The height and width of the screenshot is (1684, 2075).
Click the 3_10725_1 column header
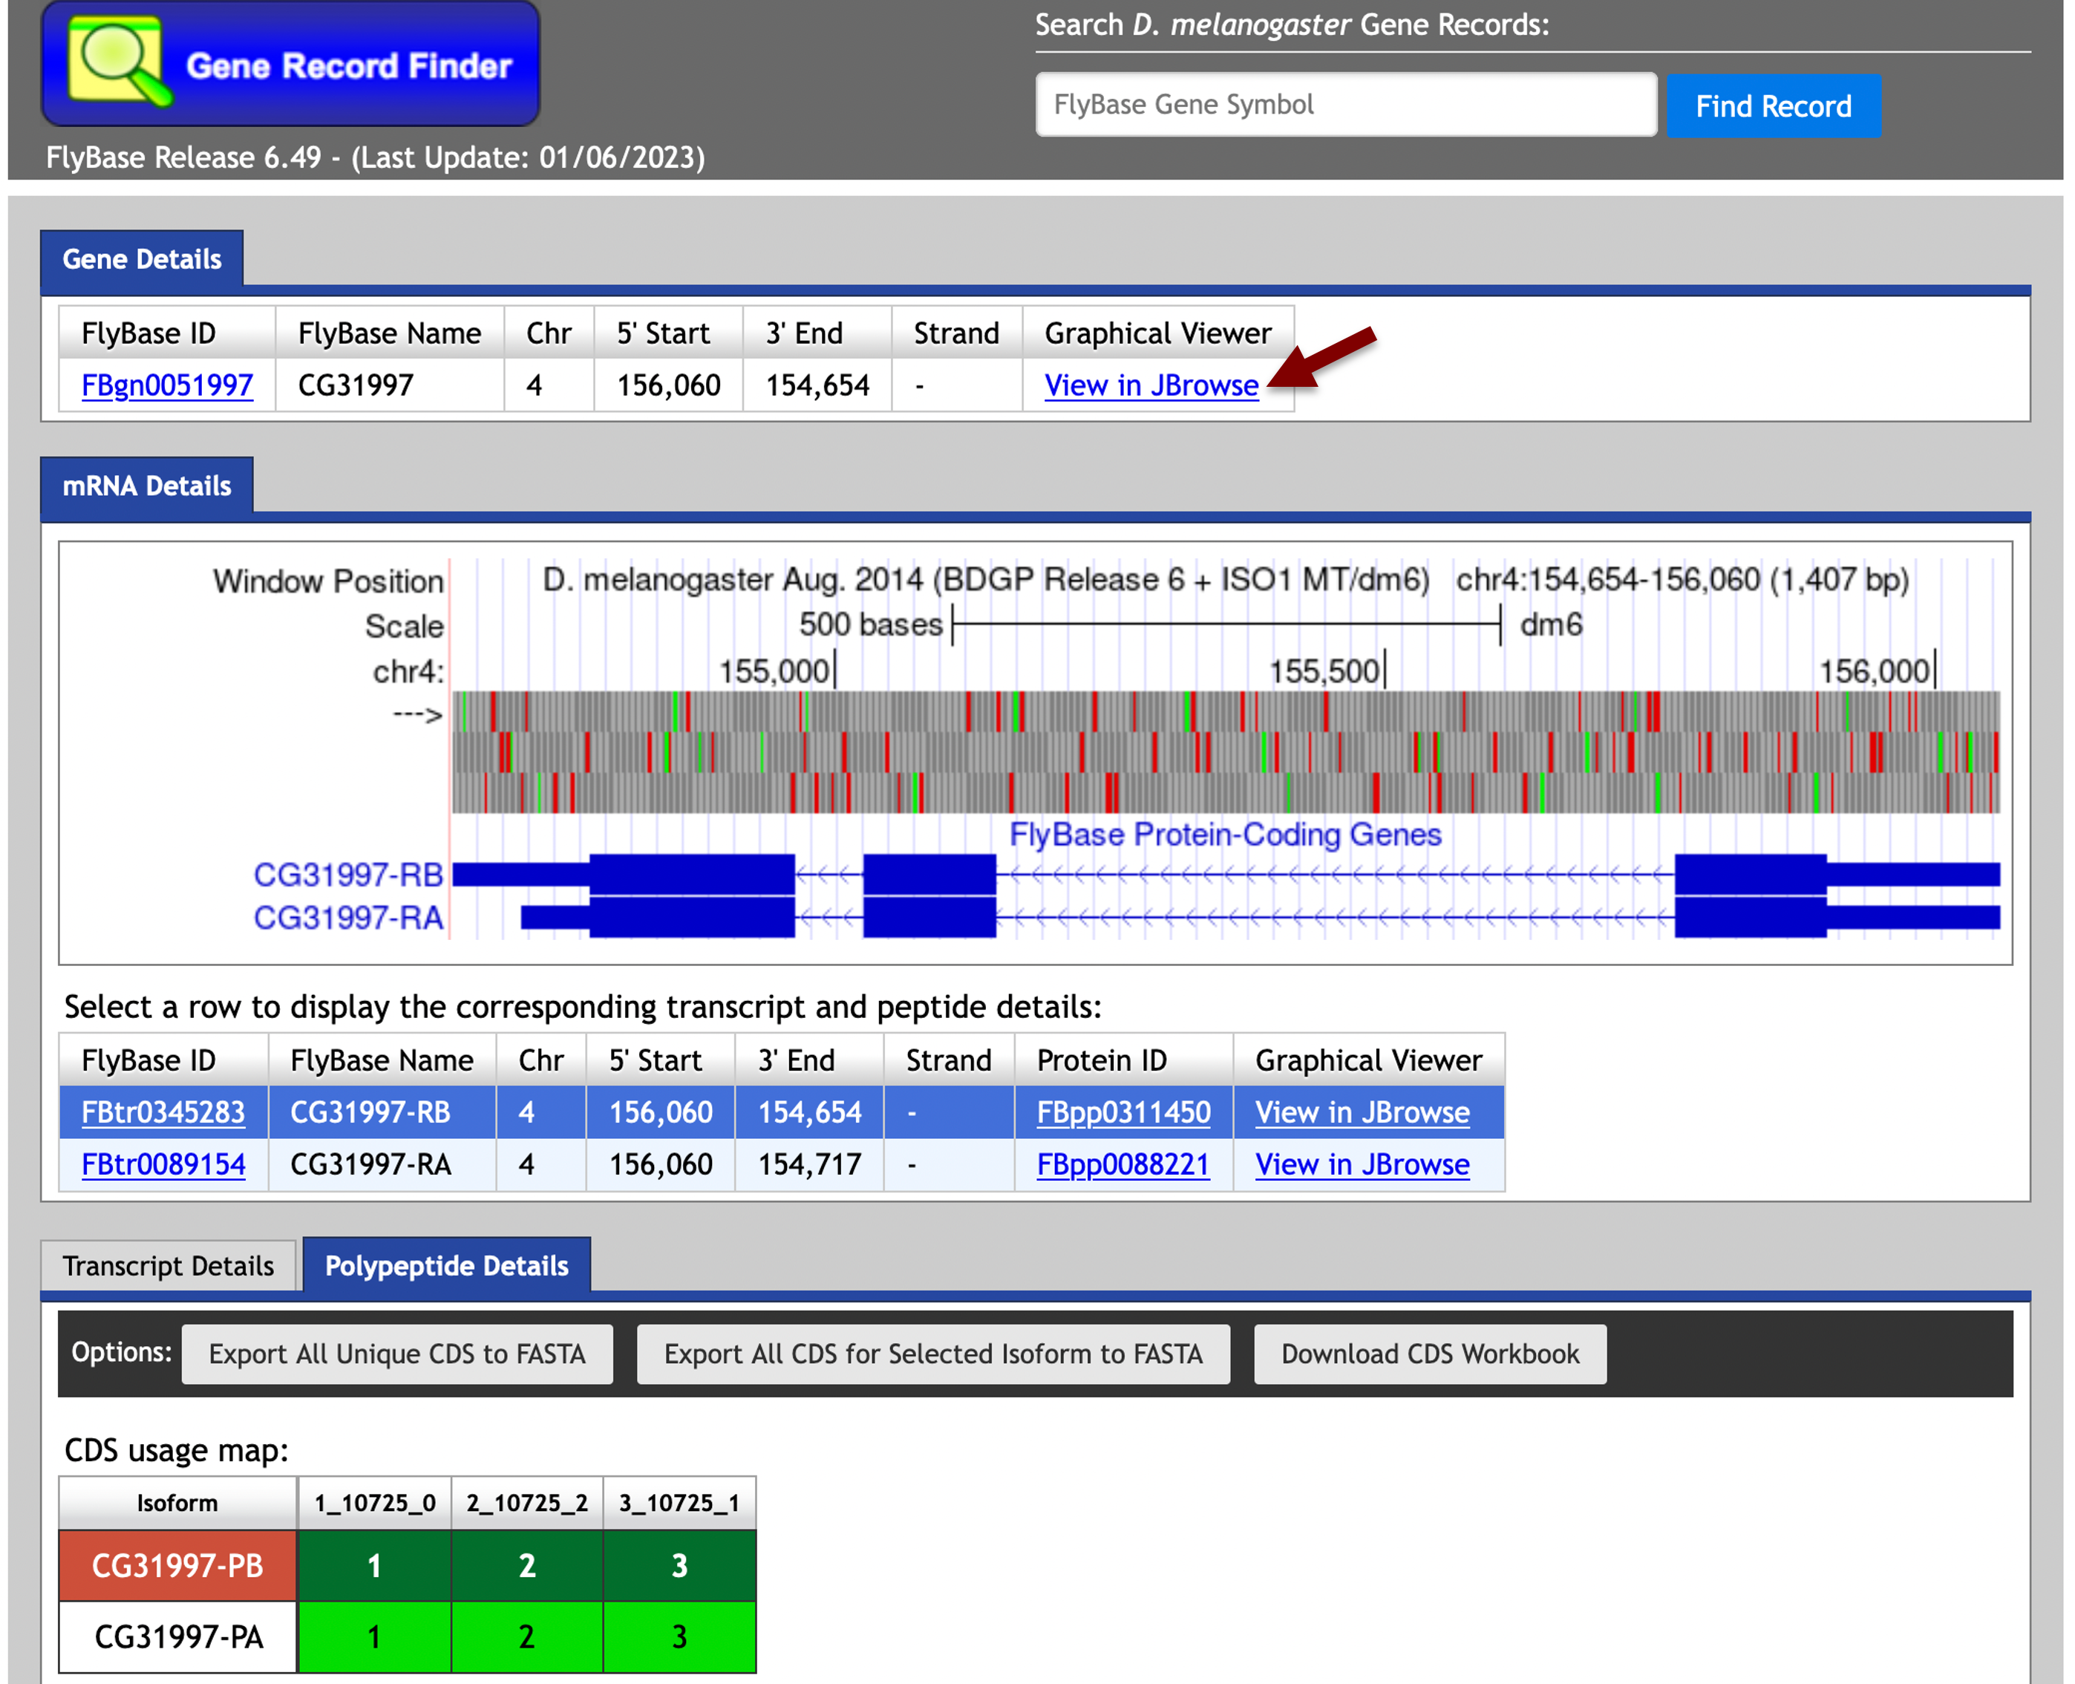pos(679,1504)
